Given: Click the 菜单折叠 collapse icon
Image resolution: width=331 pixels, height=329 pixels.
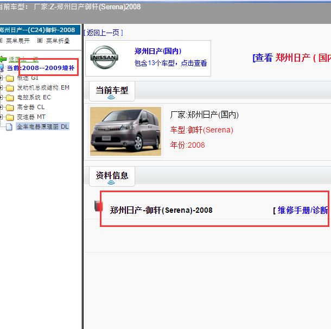Looking at the screenshot, I should tap(40, 41).
